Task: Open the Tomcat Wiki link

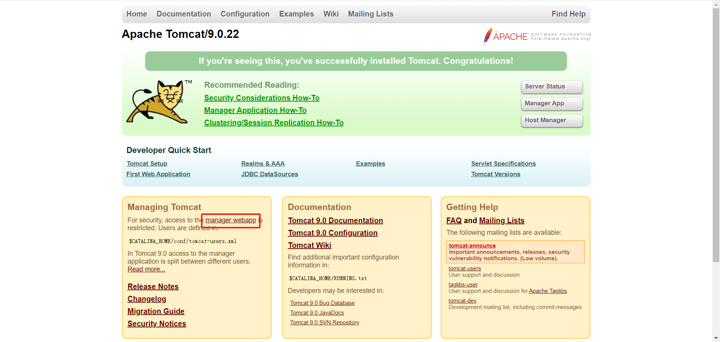Action: (x=309, y=245)
